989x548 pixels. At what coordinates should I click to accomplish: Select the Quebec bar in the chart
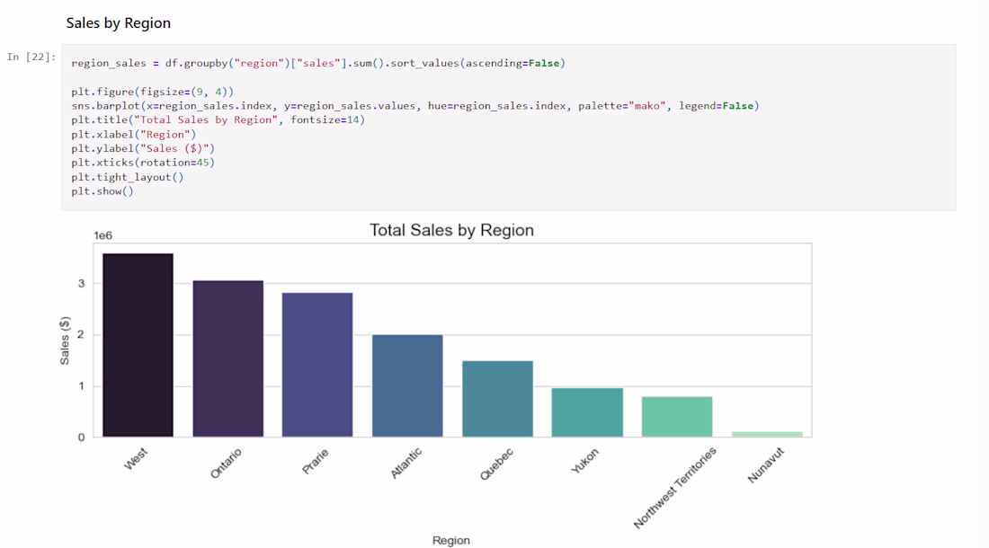coord(498,400)
